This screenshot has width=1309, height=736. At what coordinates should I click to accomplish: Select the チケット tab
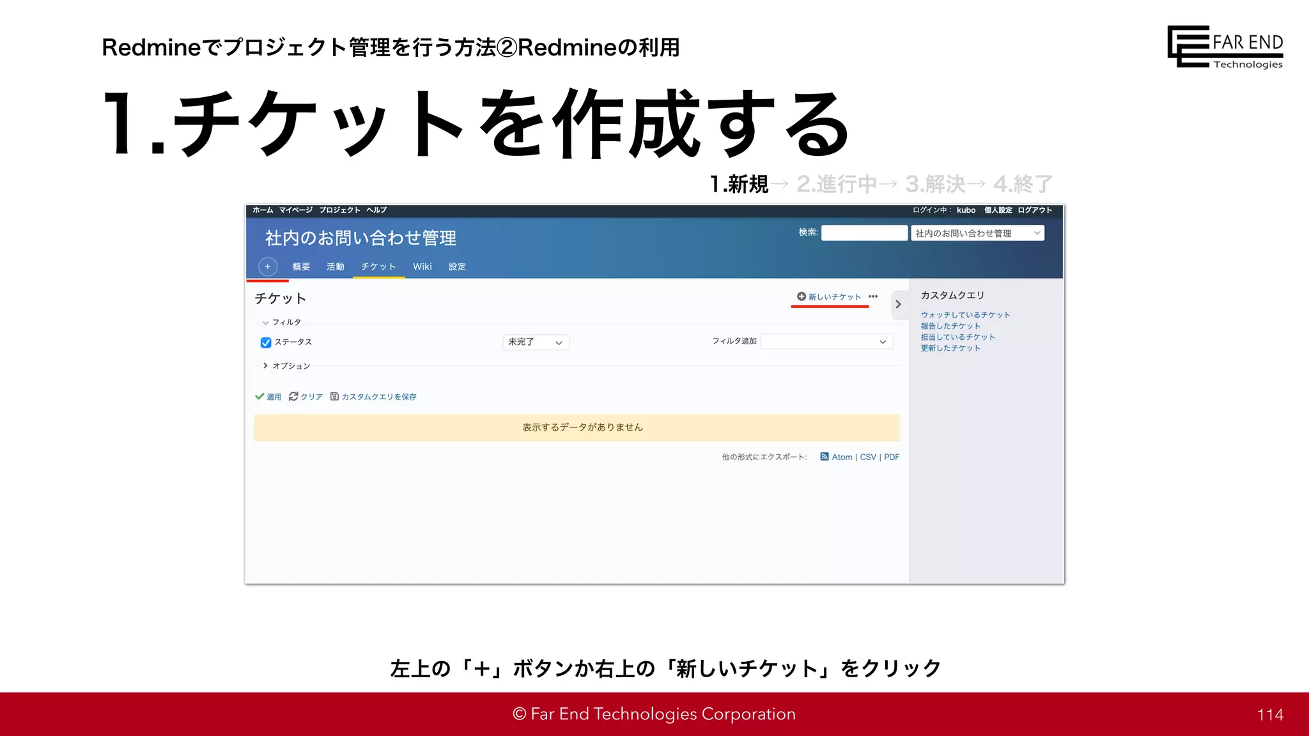378,266
